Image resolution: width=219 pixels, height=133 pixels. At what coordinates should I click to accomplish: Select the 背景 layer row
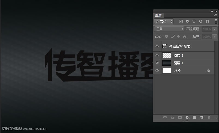coord(188,71)
